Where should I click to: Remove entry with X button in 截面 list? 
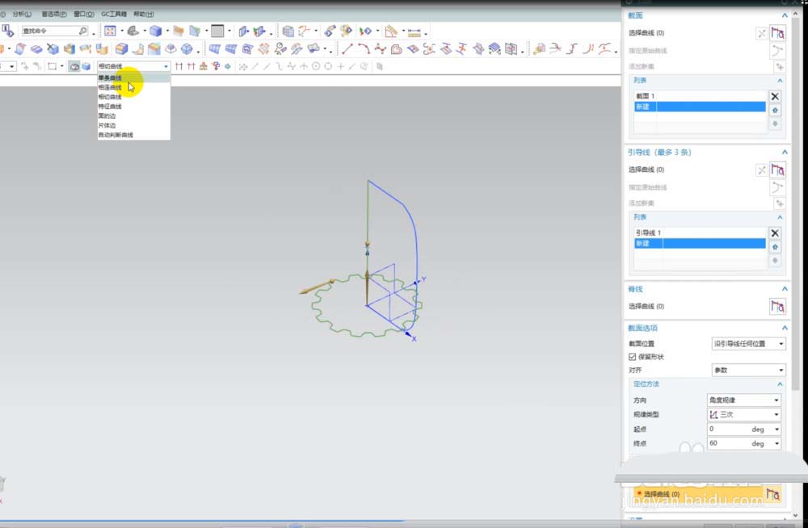[x=775, y=96]
